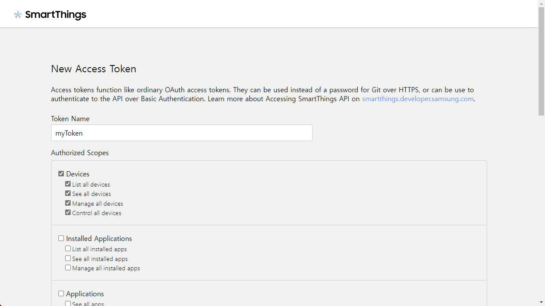Enable the Installed Applications scope checkbox
The height and width of the screenshot is (306, 545).
pos(61,238)
